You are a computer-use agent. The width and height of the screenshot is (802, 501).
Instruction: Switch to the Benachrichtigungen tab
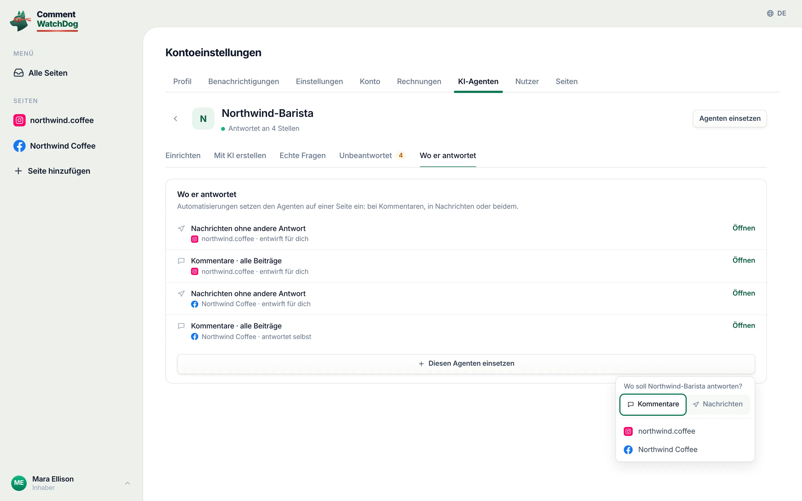click(x=244, y=82)
